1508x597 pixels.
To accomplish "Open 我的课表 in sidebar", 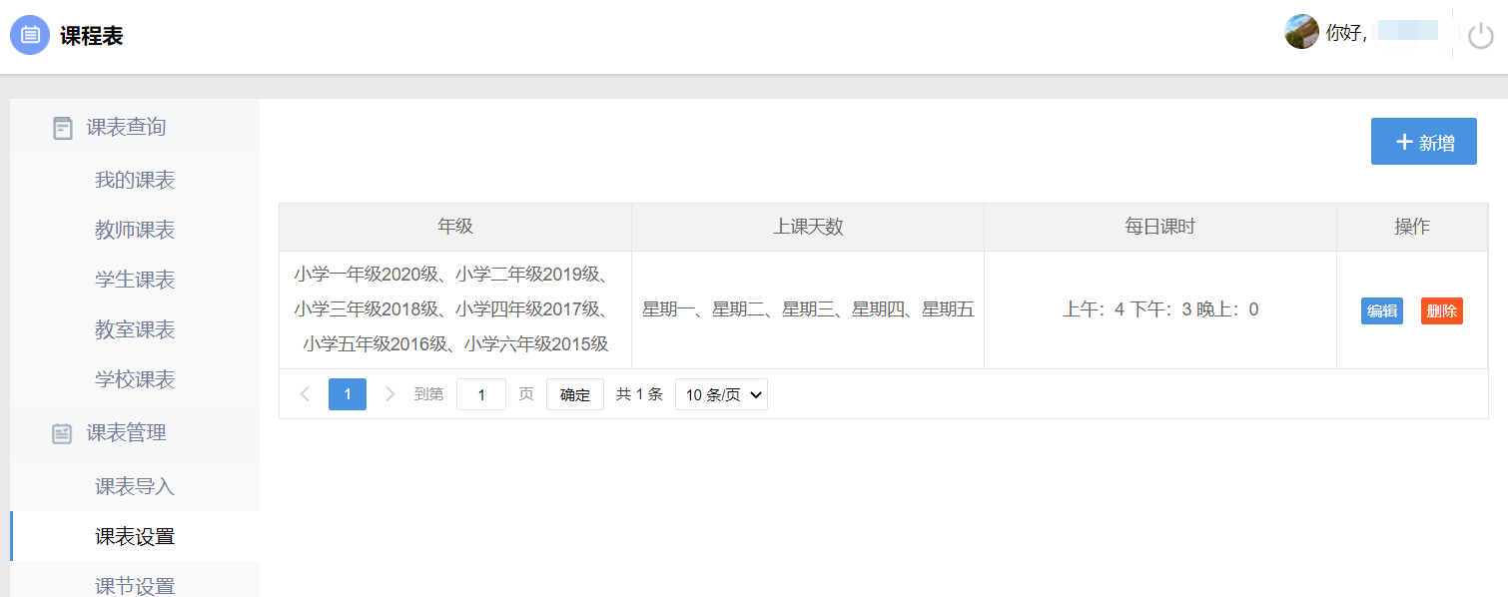I will 135,181.
